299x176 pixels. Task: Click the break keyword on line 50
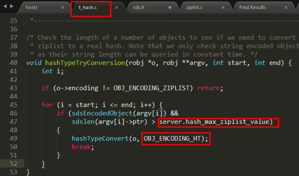(x=81, y=147)
